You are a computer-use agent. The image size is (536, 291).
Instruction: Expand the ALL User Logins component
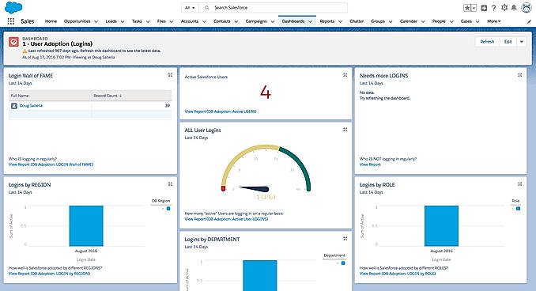pyautogui.click(x=345, y=130)
